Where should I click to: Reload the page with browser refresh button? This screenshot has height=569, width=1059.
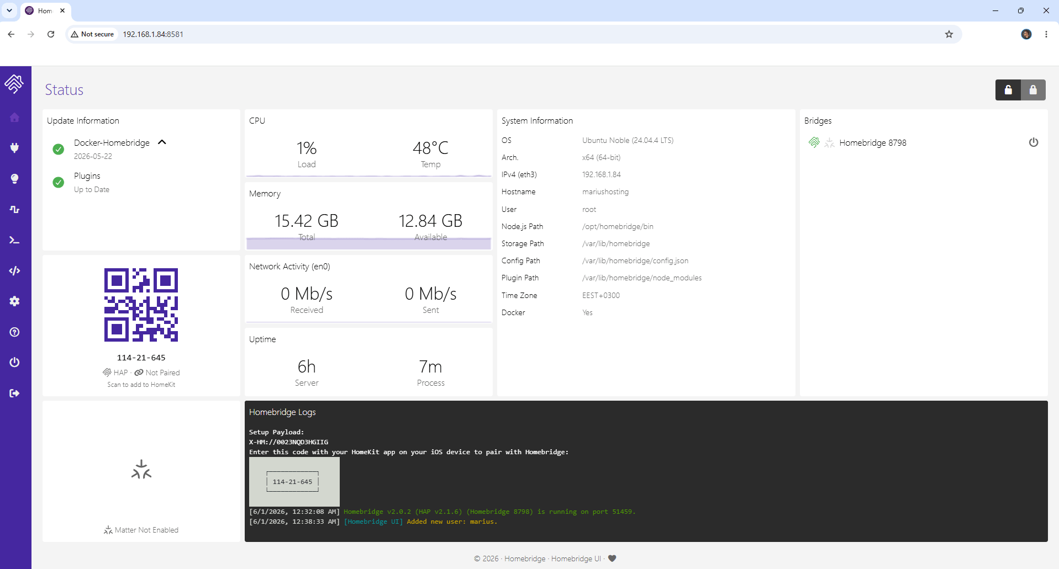[51, 34]
